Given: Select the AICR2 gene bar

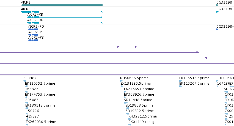Looking at the screenshot, I should pyautogui.click(x=62, y=5).
